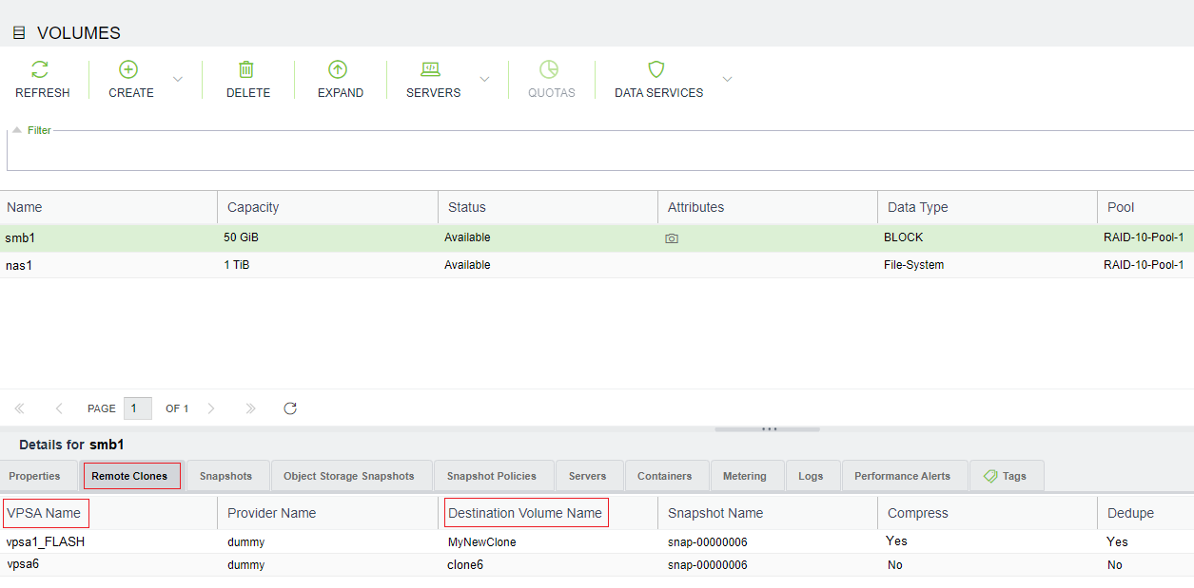Click the page number input field
This screenshot has height=588, width=1194.
pos(137,408)
